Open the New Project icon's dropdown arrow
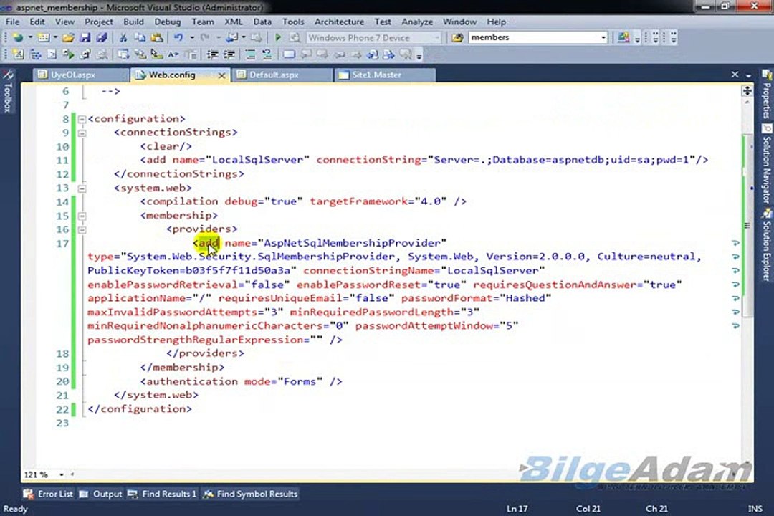This screenshot has height=516, width=774. [x=29, y=37]
